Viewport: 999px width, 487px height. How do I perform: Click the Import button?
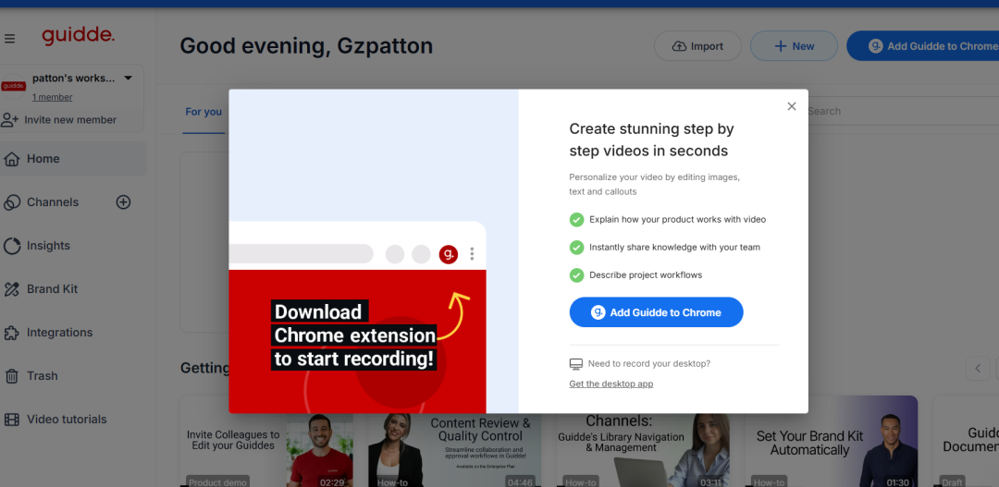click(697, 46)
